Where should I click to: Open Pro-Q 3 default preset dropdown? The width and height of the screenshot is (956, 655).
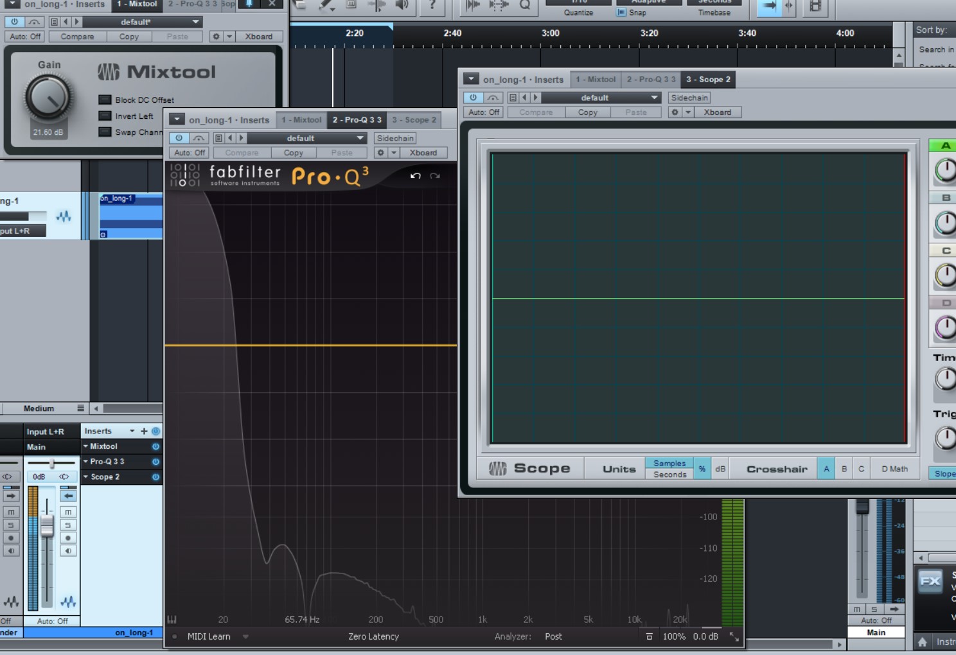(x=307, y=138)
